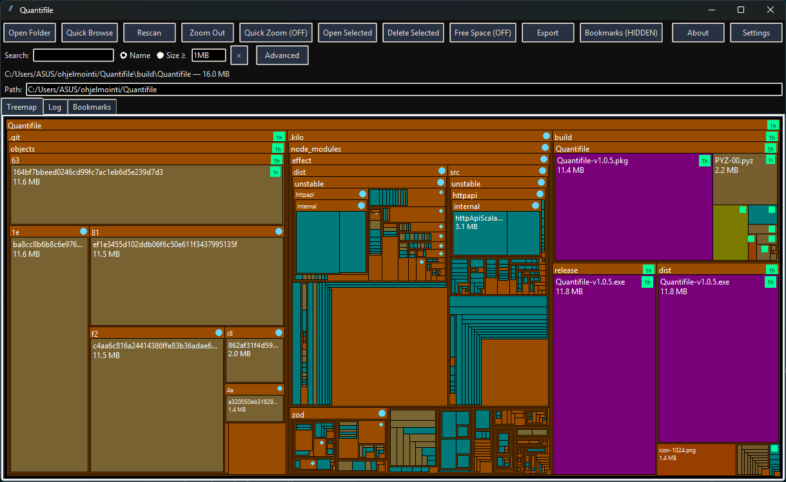Click the 1h badge on the Quantifile folder under build

click(x=770, y=148)
